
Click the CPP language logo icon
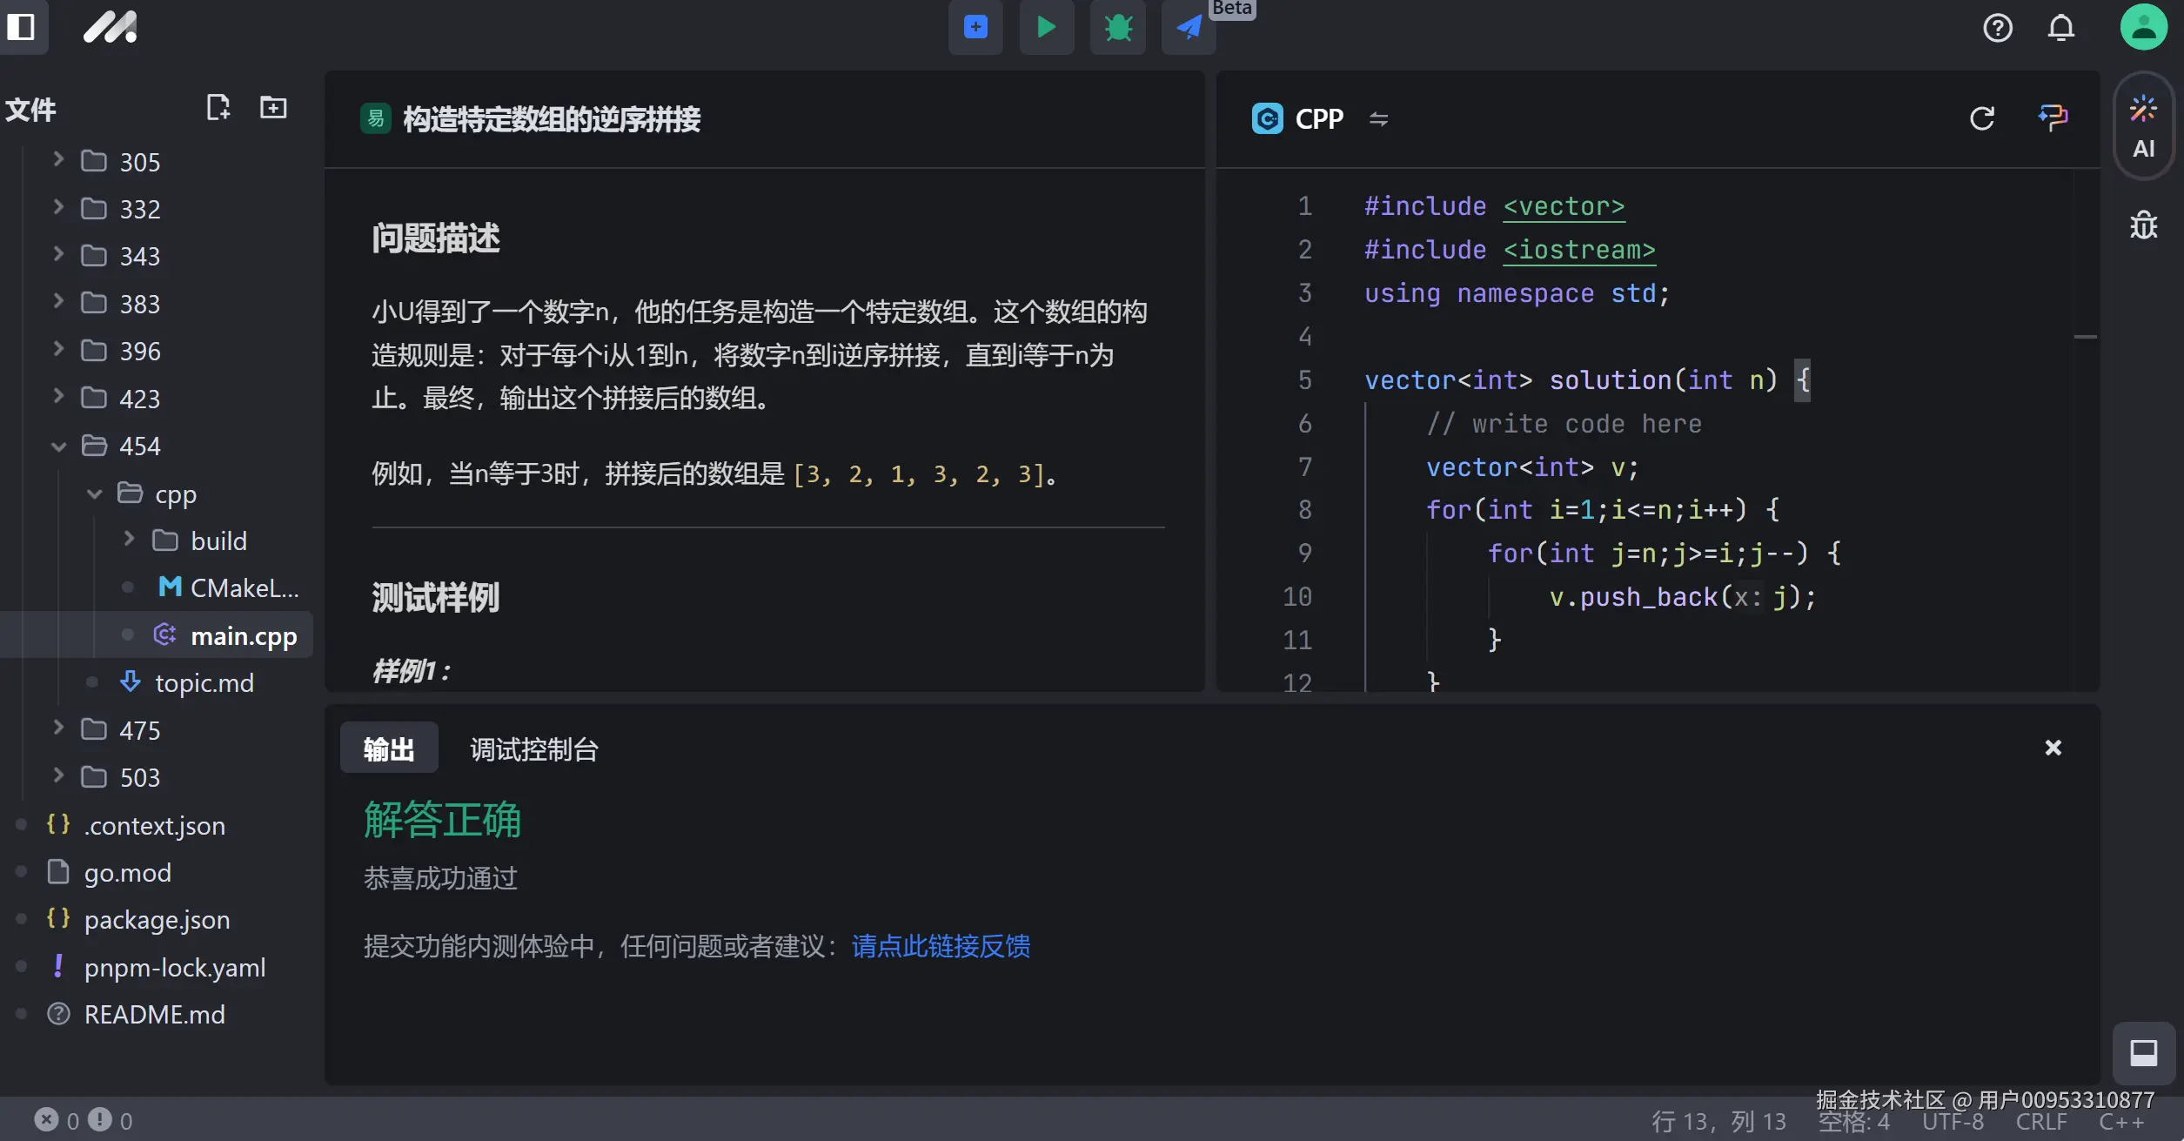tap(1267, 118)
